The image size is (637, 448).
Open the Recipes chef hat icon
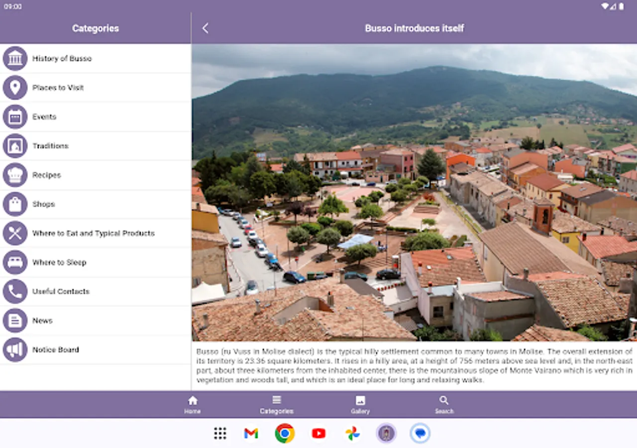[x=15, y=175]
